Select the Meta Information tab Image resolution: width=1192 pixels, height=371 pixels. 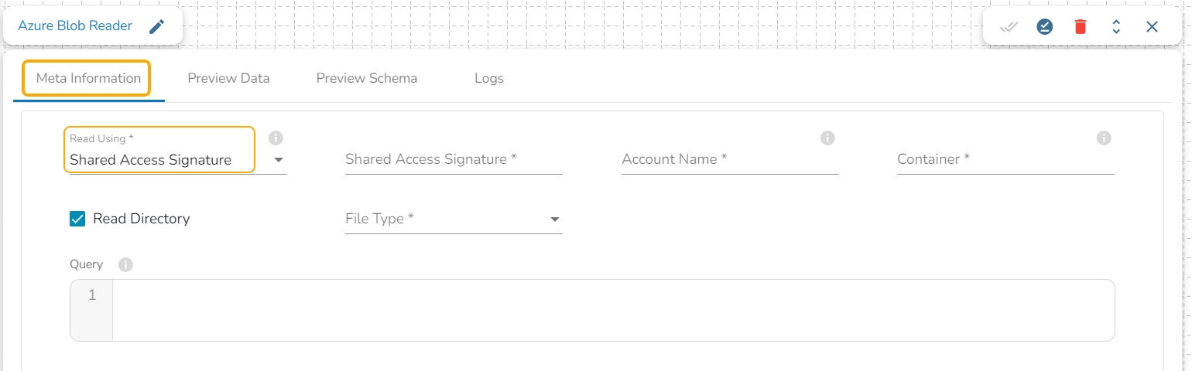pos(87,78)
